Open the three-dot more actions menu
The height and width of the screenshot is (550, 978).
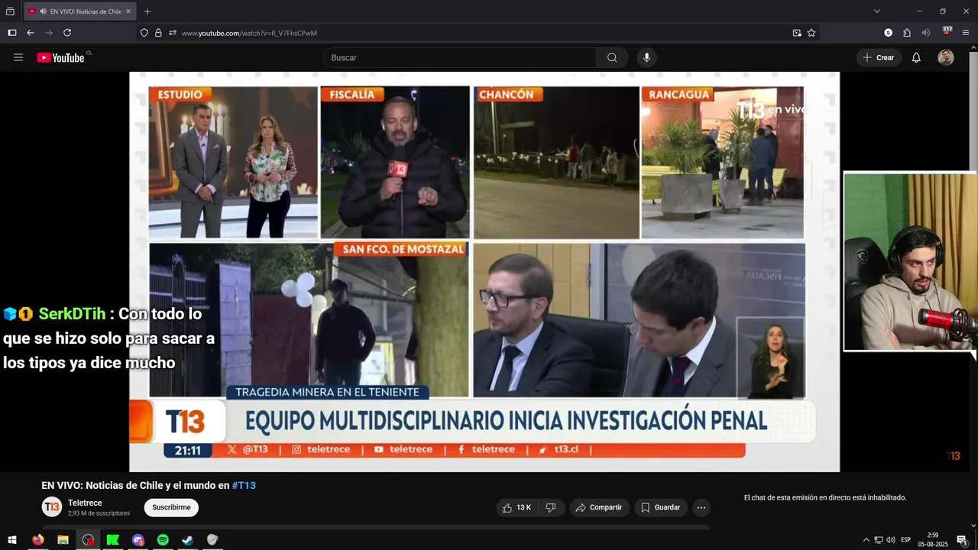click(x=701, y=507)
